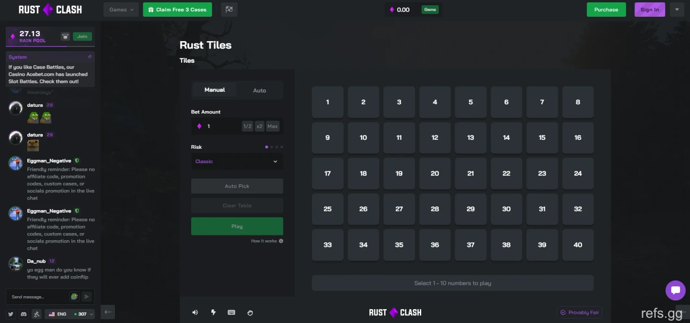Select tile number 20
690x323 pixels.
click(435, 173)
